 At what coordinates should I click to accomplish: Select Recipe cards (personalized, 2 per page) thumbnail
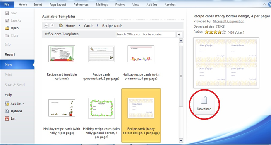tap(101, 54)
